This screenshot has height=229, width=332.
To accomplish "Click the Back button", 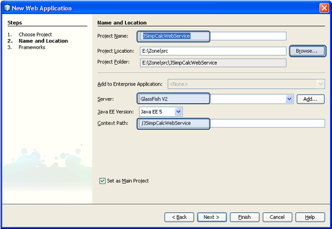I will pyautogui.click(x=179, y=217).
